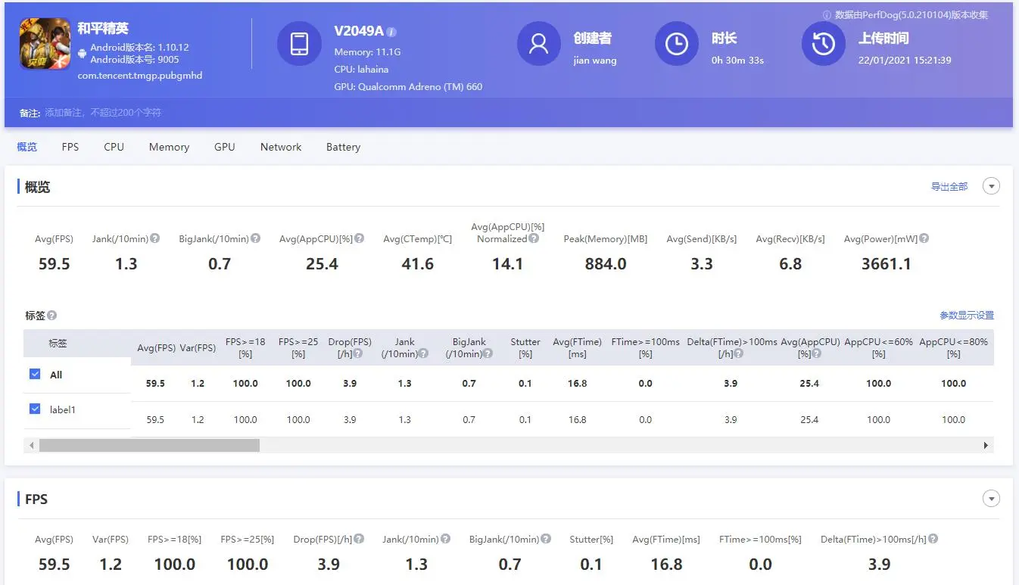Click the 标签 column header in table
1019x585 pixels.
pyautogui.click(x=58, y=343)
